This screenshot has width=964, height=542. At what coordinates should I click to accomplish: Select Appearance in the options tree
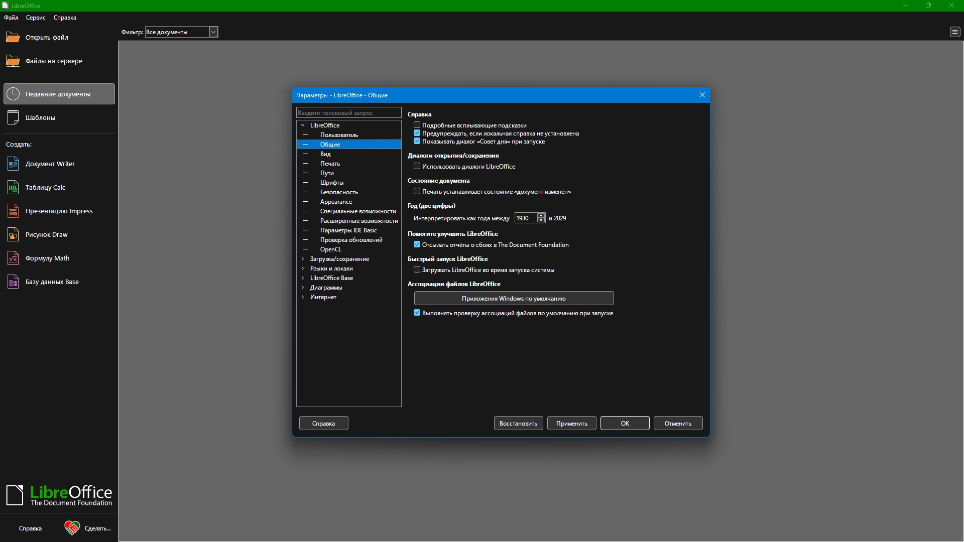[336, 202]
